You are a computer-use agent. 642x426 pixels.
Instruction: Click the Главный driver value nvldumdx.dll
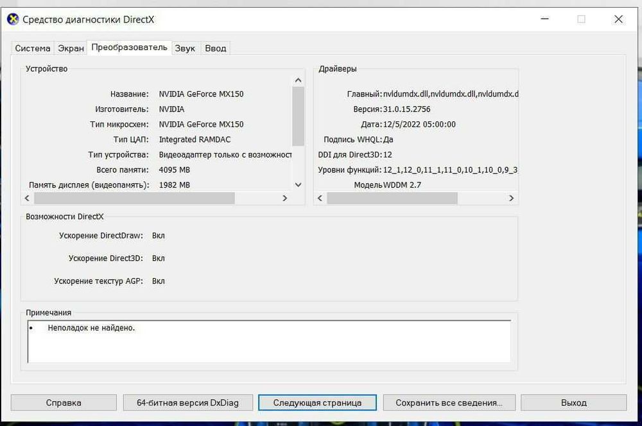451,94
